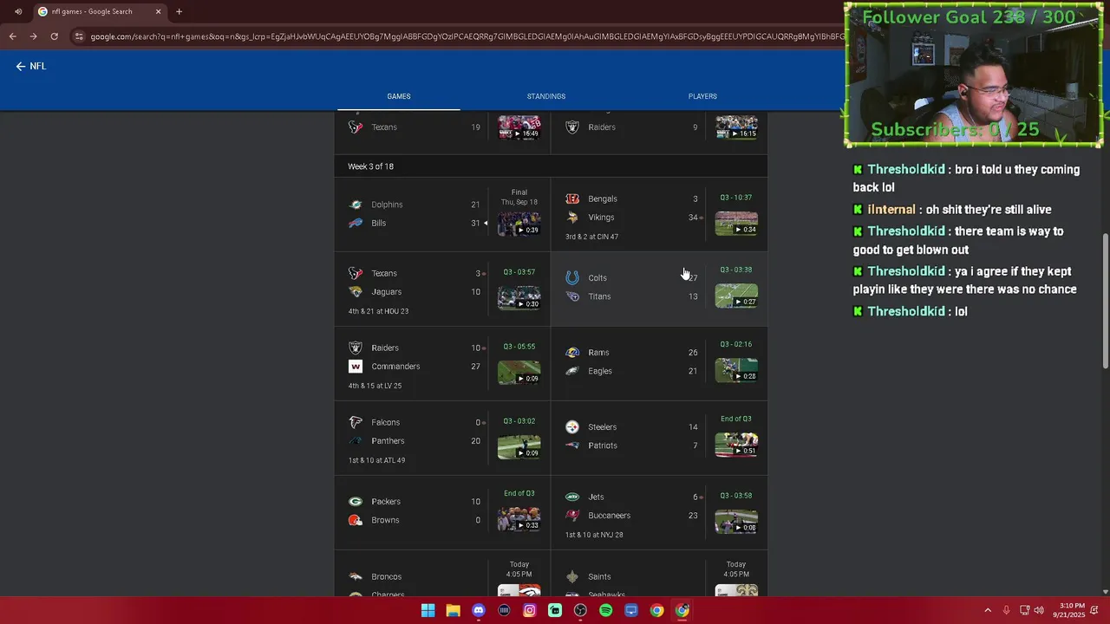The height and width of the screenshot is (624, 1110).
Task: Click the tab audio speaker icon
Action: [18, 11]
